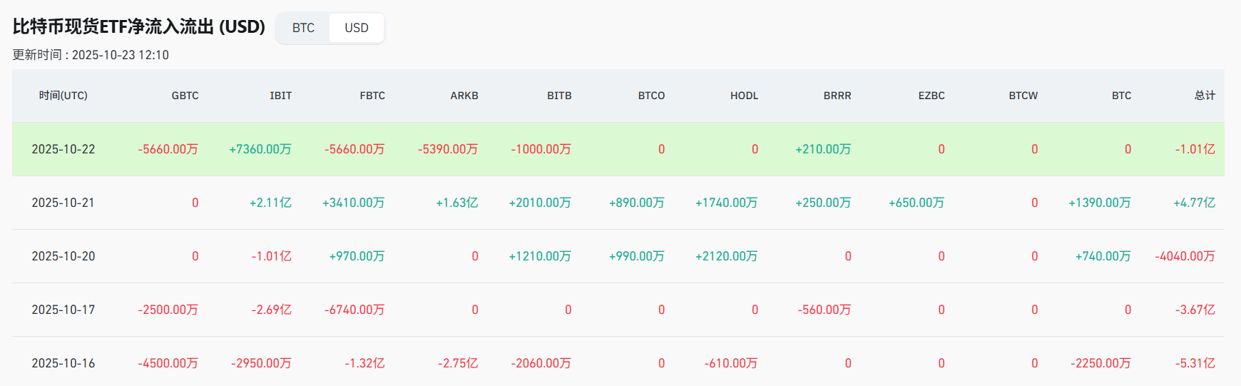Select the 2025-10-20 date row

pos(63,256)
